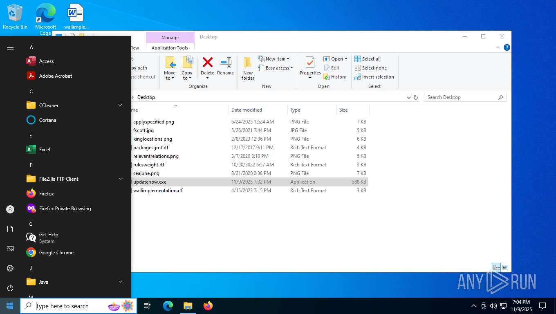Refresh the Desktop folder view

click(x=416, y=97)
